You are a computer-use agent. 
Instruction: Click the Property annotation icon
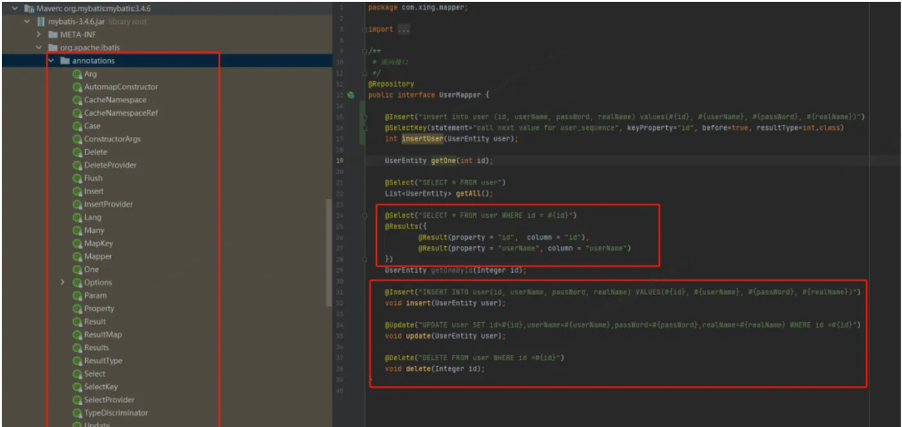(x=77, y=309)
